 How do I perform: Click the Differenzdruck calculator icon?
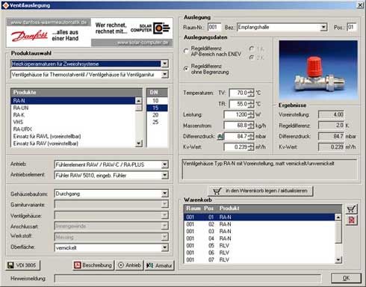220,137
